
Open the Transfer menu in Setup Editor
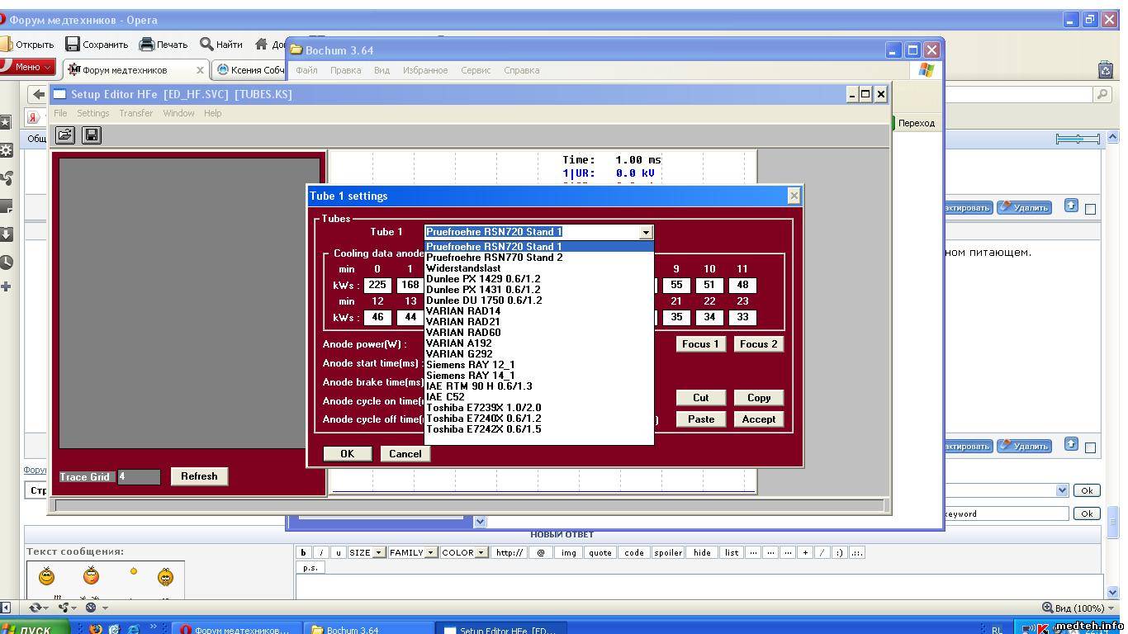pyautogui.click(x=135, y=113)
